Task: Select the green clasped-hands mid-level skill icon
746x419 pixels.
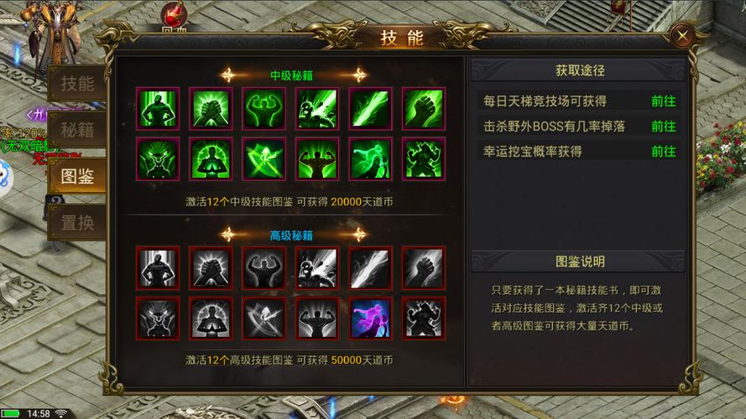Action: click(211, 109)
